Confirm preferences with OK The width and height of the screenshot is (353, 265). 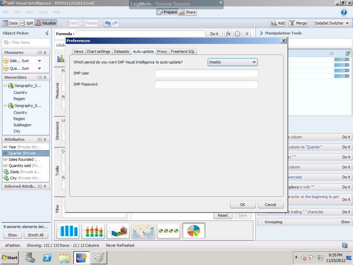pyautogui.click(x=243, y=205)
